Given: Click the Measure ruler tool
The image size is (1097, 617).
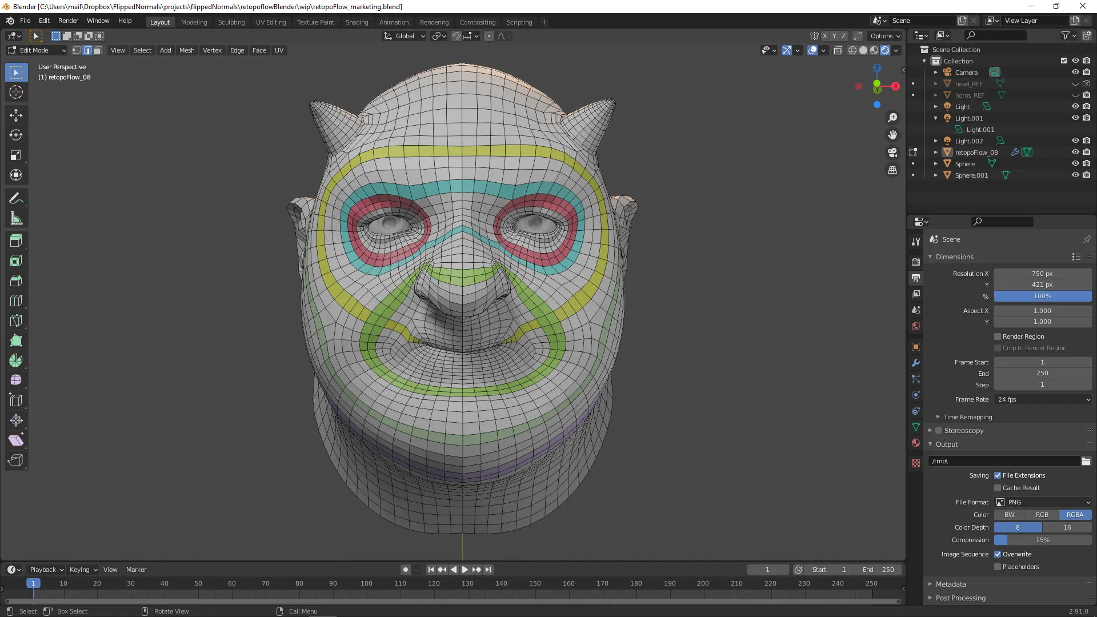Looking at the screenshot, I should click(16, 219).
